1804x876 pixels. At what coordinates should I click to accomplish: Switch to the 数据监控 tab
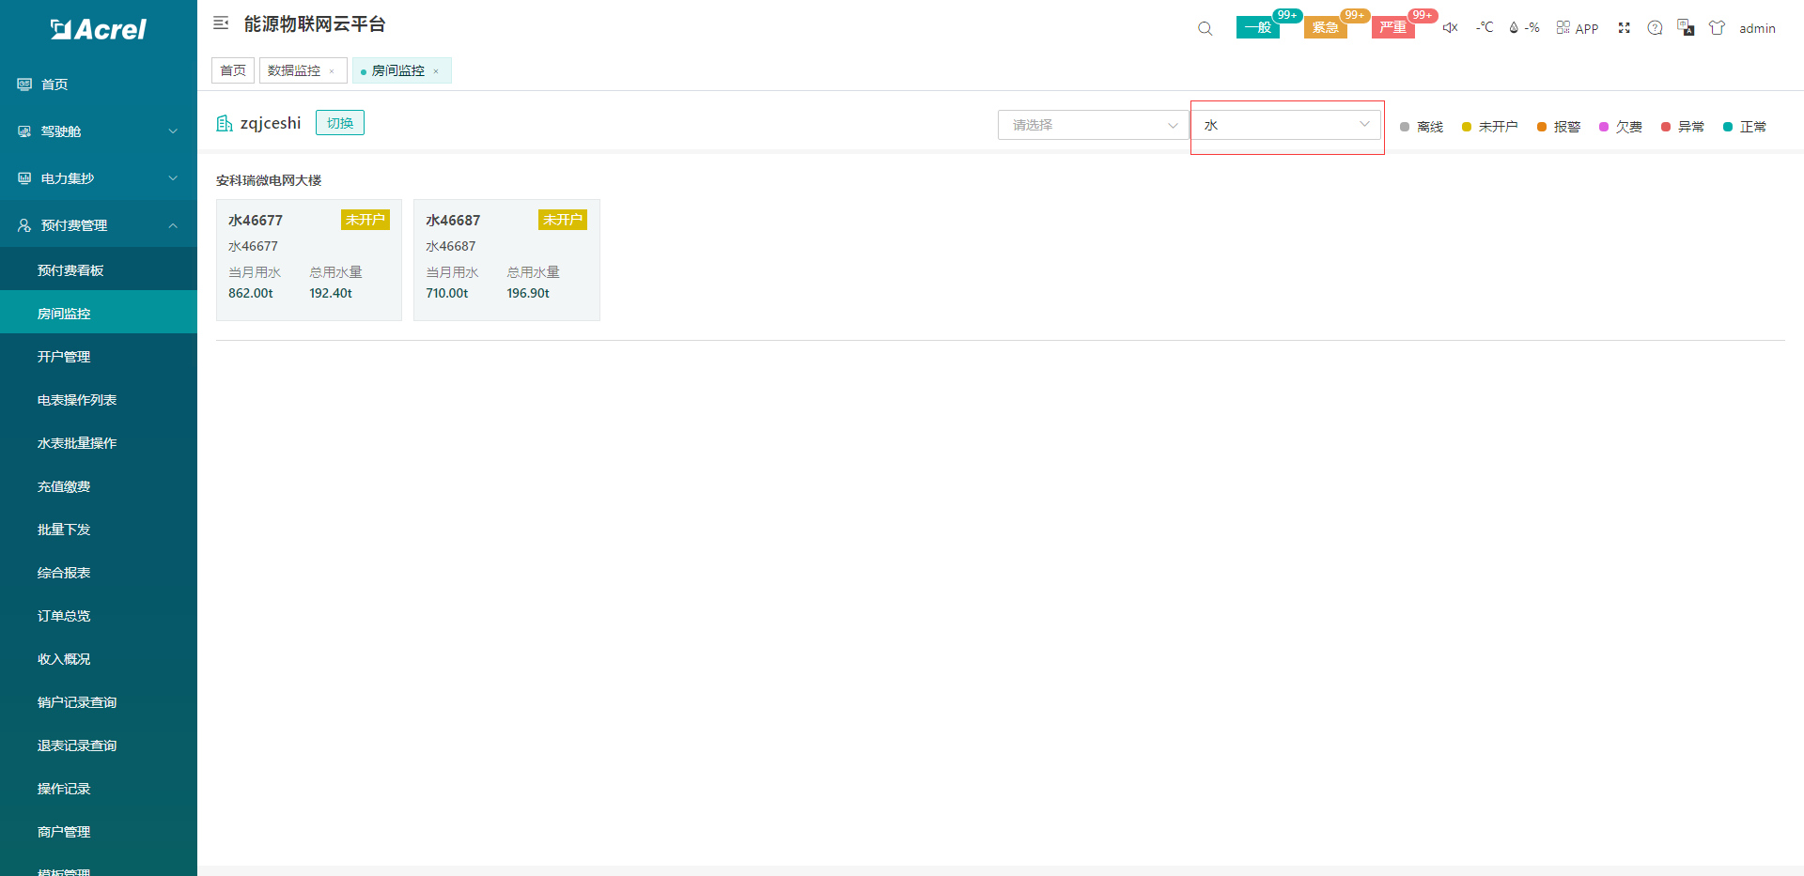[294, 70]
